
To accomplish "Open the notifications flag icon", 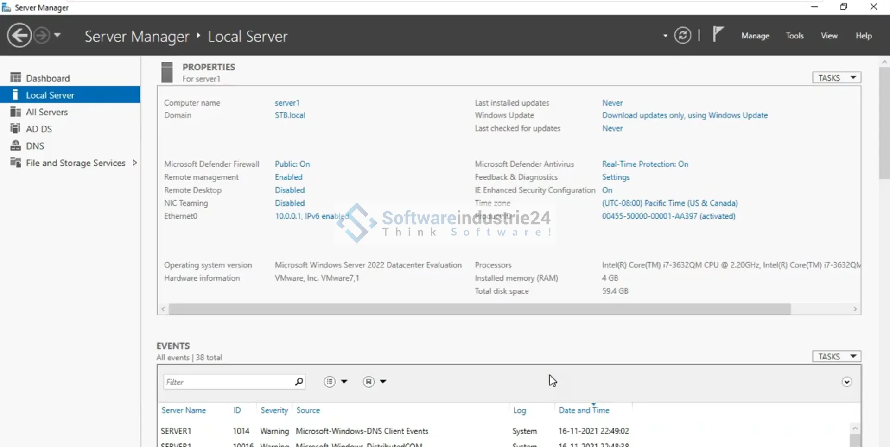I will point(718,34).
